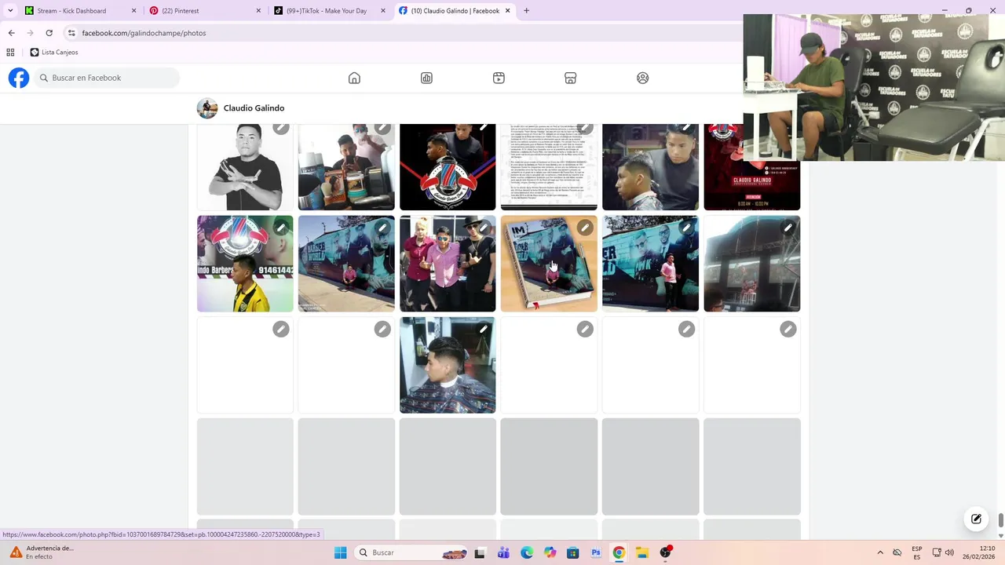The image size is (1005, 565).
Task: Open Facebook home feed icon
Action: 354,78
